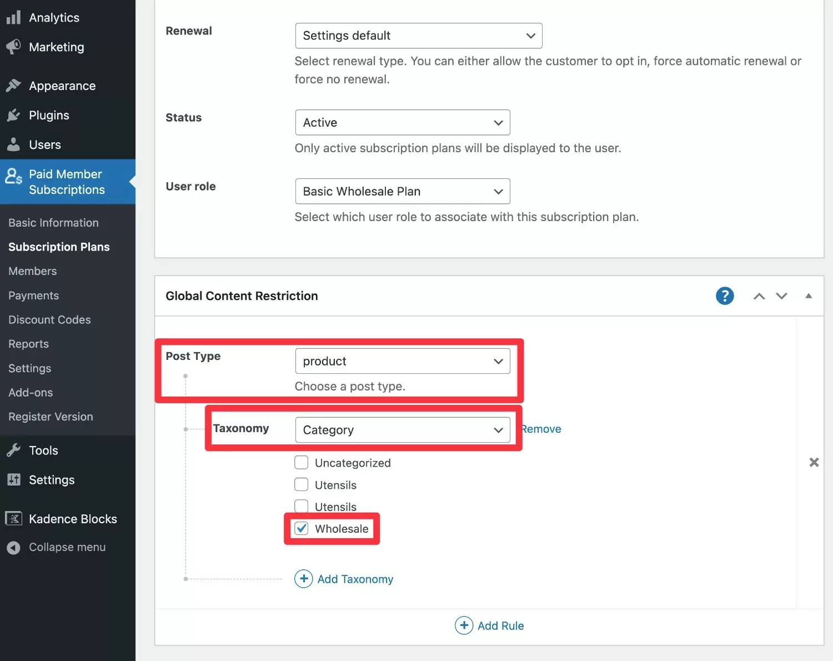The height and width of the screenshot is (661, 833).
Task: Uncheck the Wholesale category checkbox
Action: pos(302,528)
